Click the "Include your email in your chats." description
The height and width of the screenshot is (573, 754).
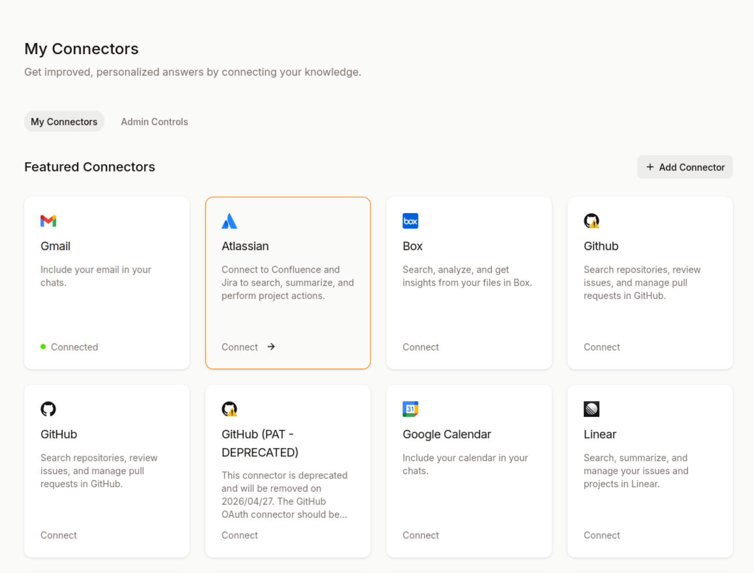96,276
